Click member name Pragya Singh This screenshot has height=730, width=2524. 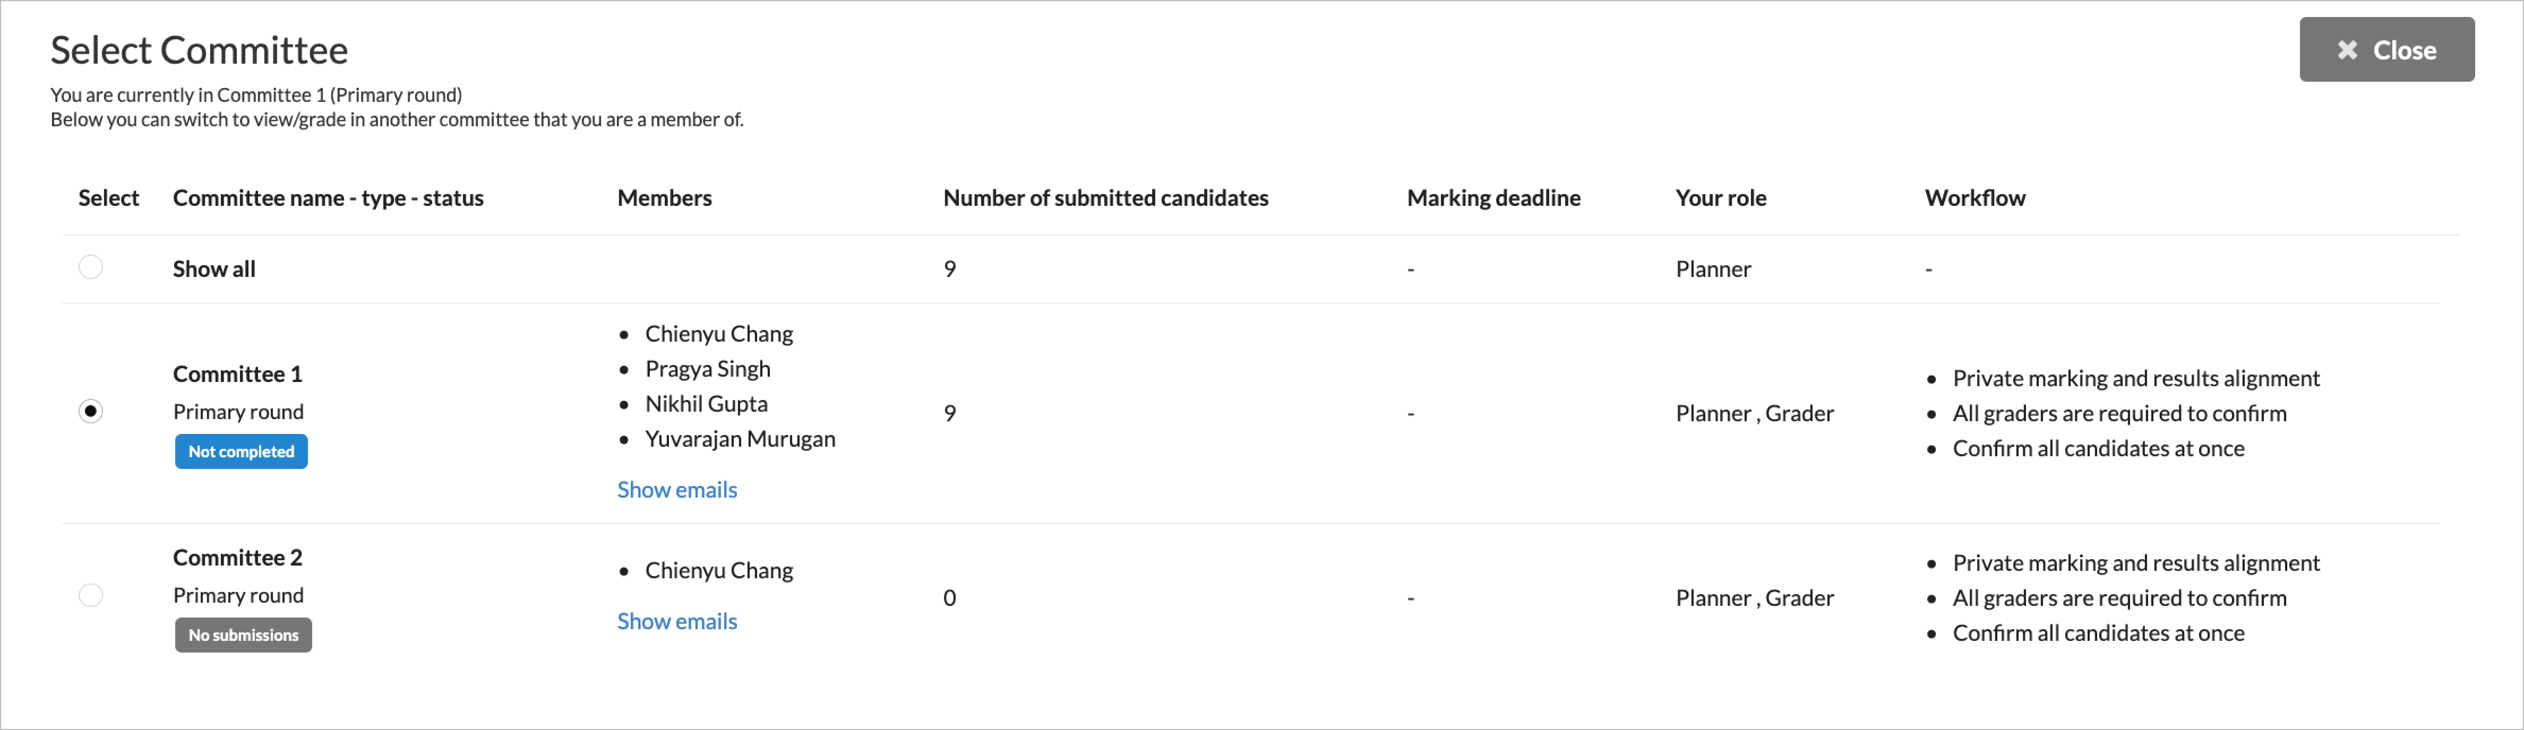(x=707, y=369)
